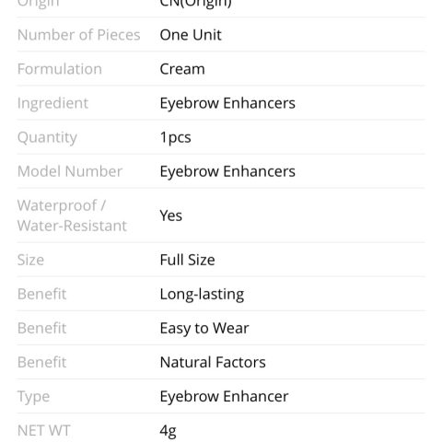Click the 'Long-lasting' benefit value
The width and height of the screenshot is (442, 442).
point(202,295)
